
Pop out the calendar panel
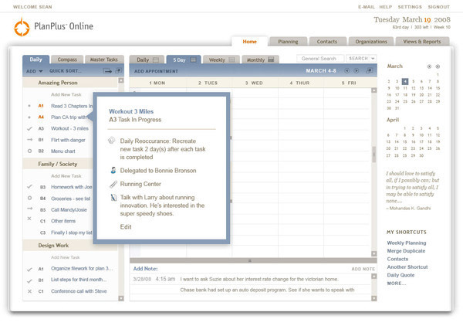click(370, 70)
